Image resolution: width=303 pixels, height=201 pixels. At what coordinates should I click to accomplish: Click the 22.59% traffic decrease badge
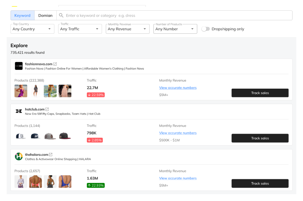[96, 95]
